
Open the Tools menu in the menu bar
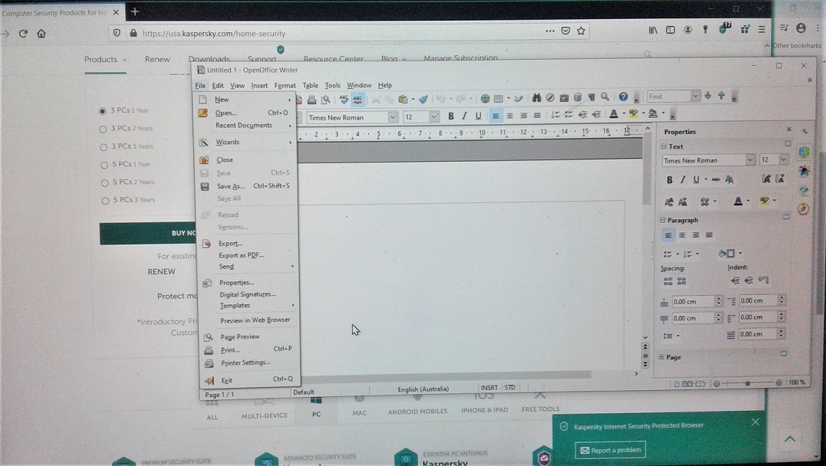[332, 85]
